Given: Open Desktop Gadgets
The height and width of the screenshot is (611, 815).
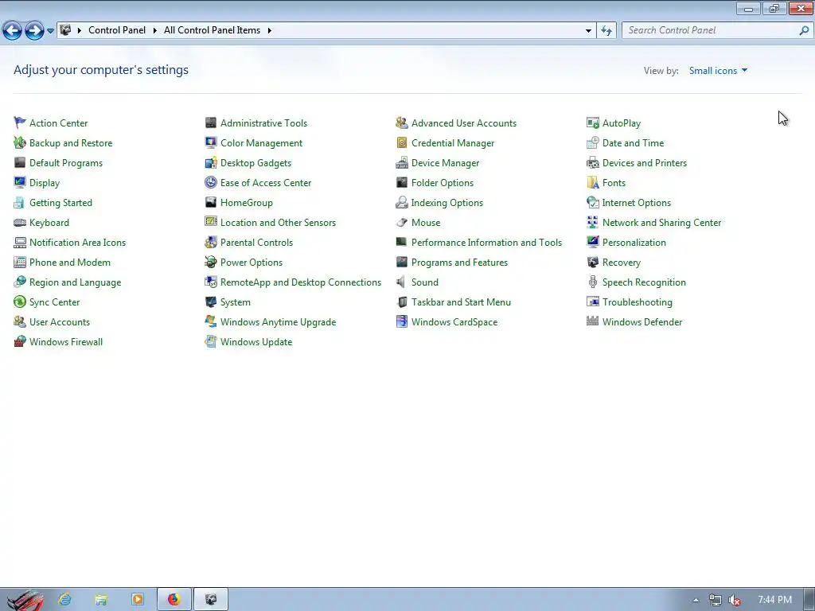Looking at the screenshot, I should tap(255, 162).
